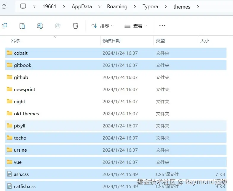Select the ursine folder
Screen dimensions: 233x191
click(x=116, y=150)
